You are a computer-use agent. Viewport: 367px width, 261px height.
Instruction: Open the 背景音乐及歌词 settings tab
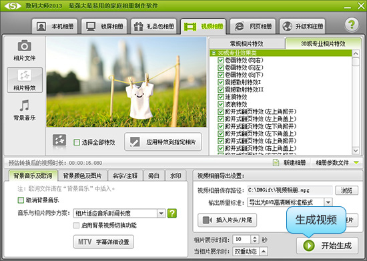tap(33, 176)
